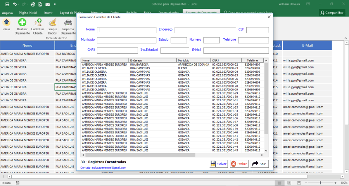Close the Formulário Cadastro de Cliente dialog
This screenshot has height=186, width=349.
point(269,17)
